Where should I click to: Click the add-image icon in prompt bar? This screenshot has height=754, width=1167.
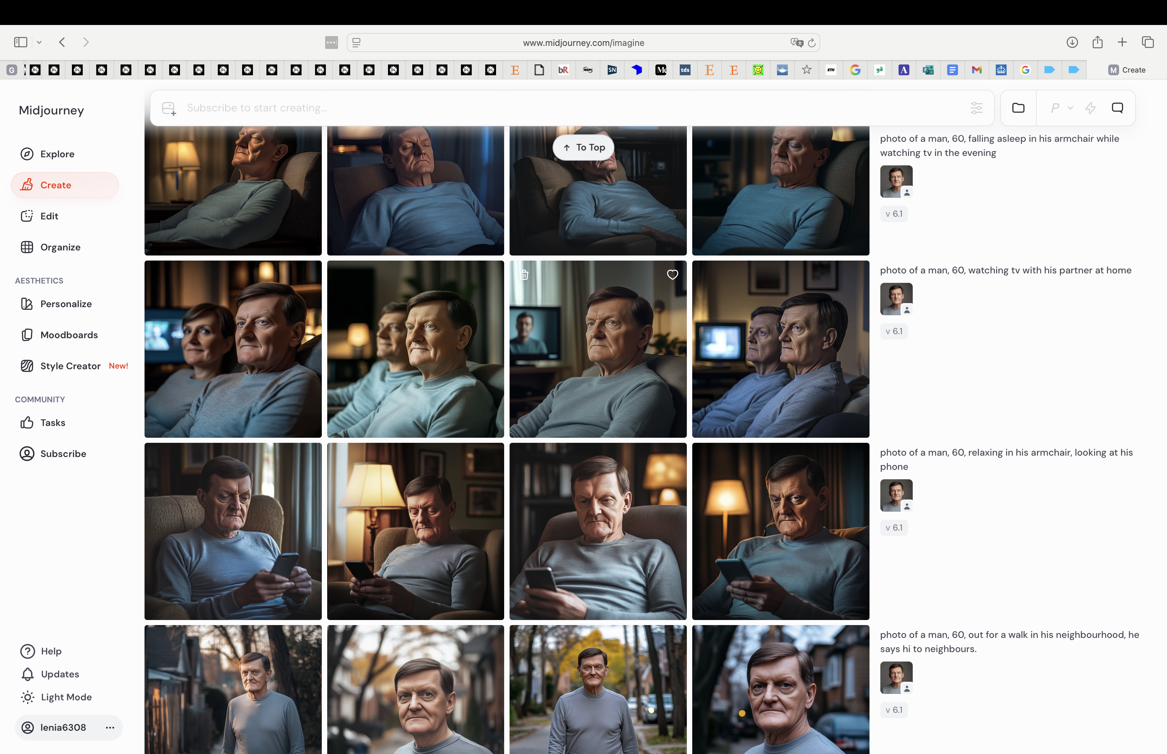[169, 108]
